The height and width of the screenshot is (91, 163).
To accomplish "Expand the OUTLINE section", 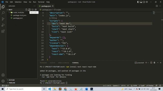I will point(11,80).
